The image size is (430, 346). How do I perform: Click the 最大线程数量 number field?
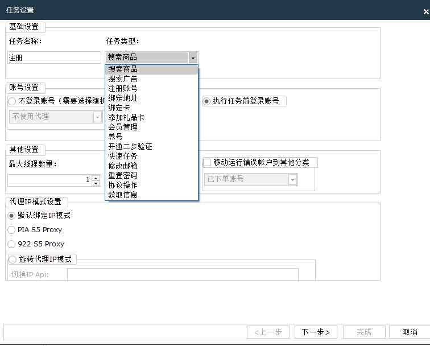tap(49, 180)
